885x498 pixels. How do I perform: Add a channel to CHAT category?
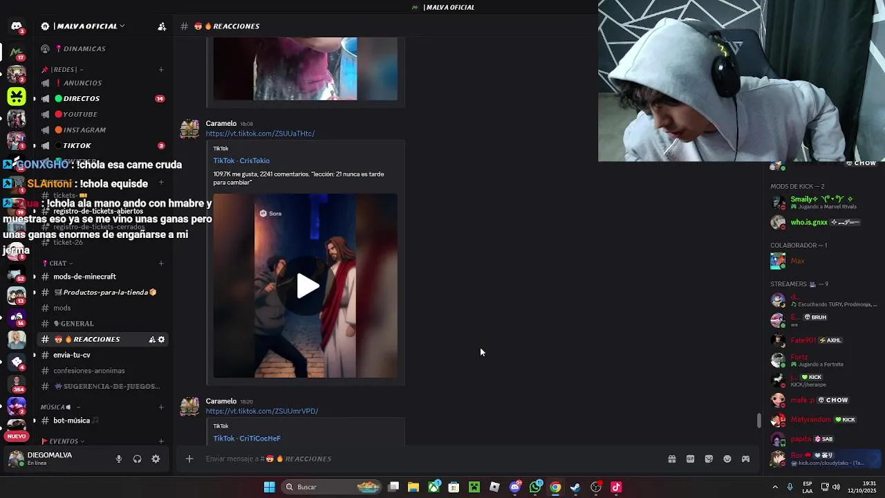pyautogui.click(x=161, y=263)
